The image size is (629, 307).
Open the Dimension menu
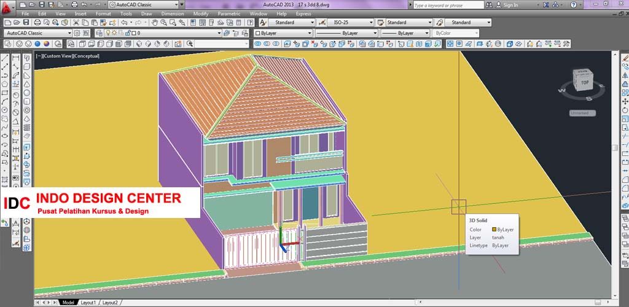tap(173, 14)
